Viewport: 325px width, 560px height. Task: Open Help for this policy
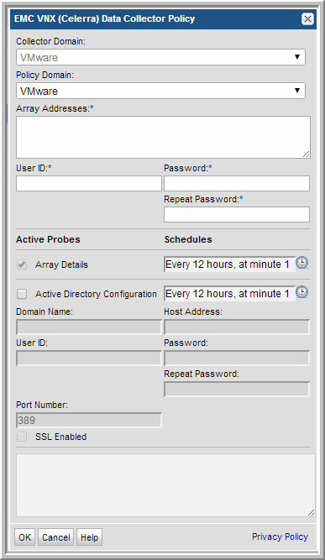tap(89, 537)
